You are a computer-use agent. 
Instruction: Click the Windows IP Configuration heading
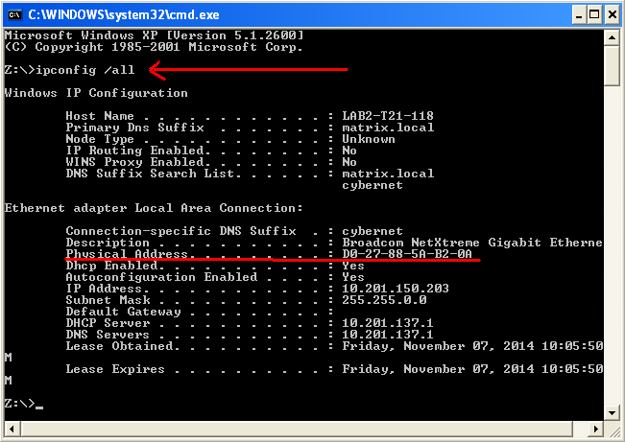point(96,93)
